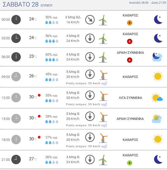Click the red heat dot beside 30°C at 12:00

[x=39, y=95]
